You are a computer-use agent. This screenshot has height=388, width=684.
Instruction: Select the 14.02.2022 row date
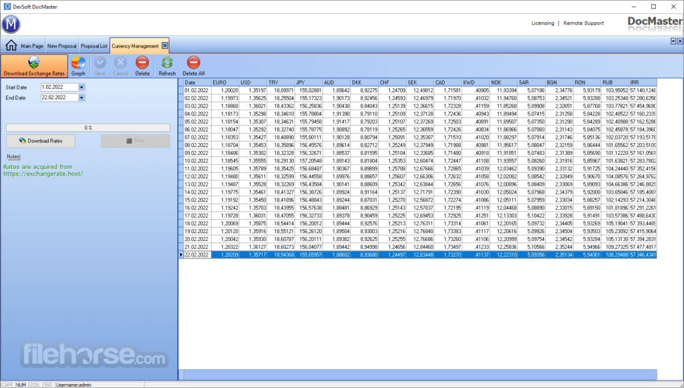197,192
